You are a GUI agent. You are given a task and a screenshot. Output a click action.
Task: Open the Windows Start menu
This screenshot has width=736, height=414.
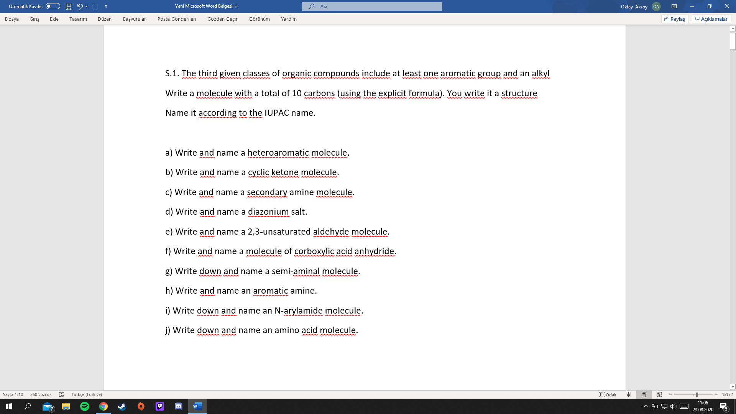click(9, 406)
